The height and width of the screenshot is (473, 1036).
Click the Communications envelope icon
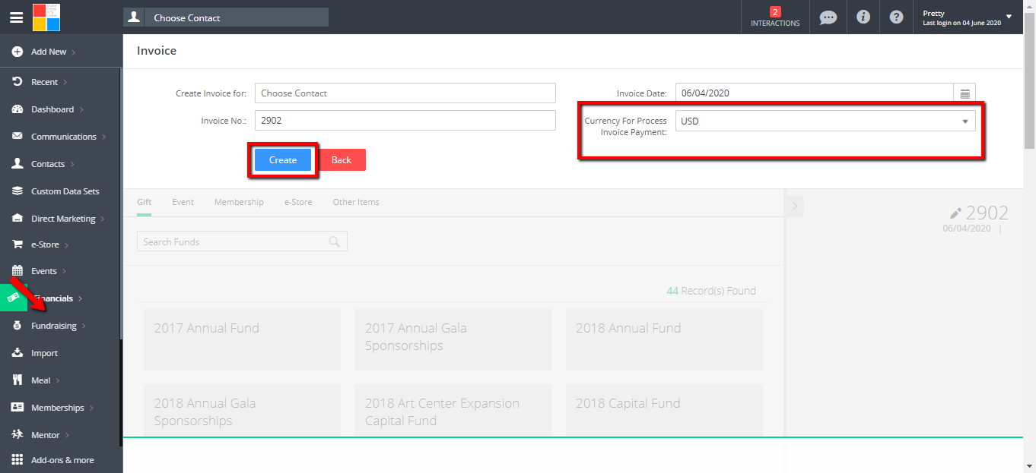click(17, 137)
